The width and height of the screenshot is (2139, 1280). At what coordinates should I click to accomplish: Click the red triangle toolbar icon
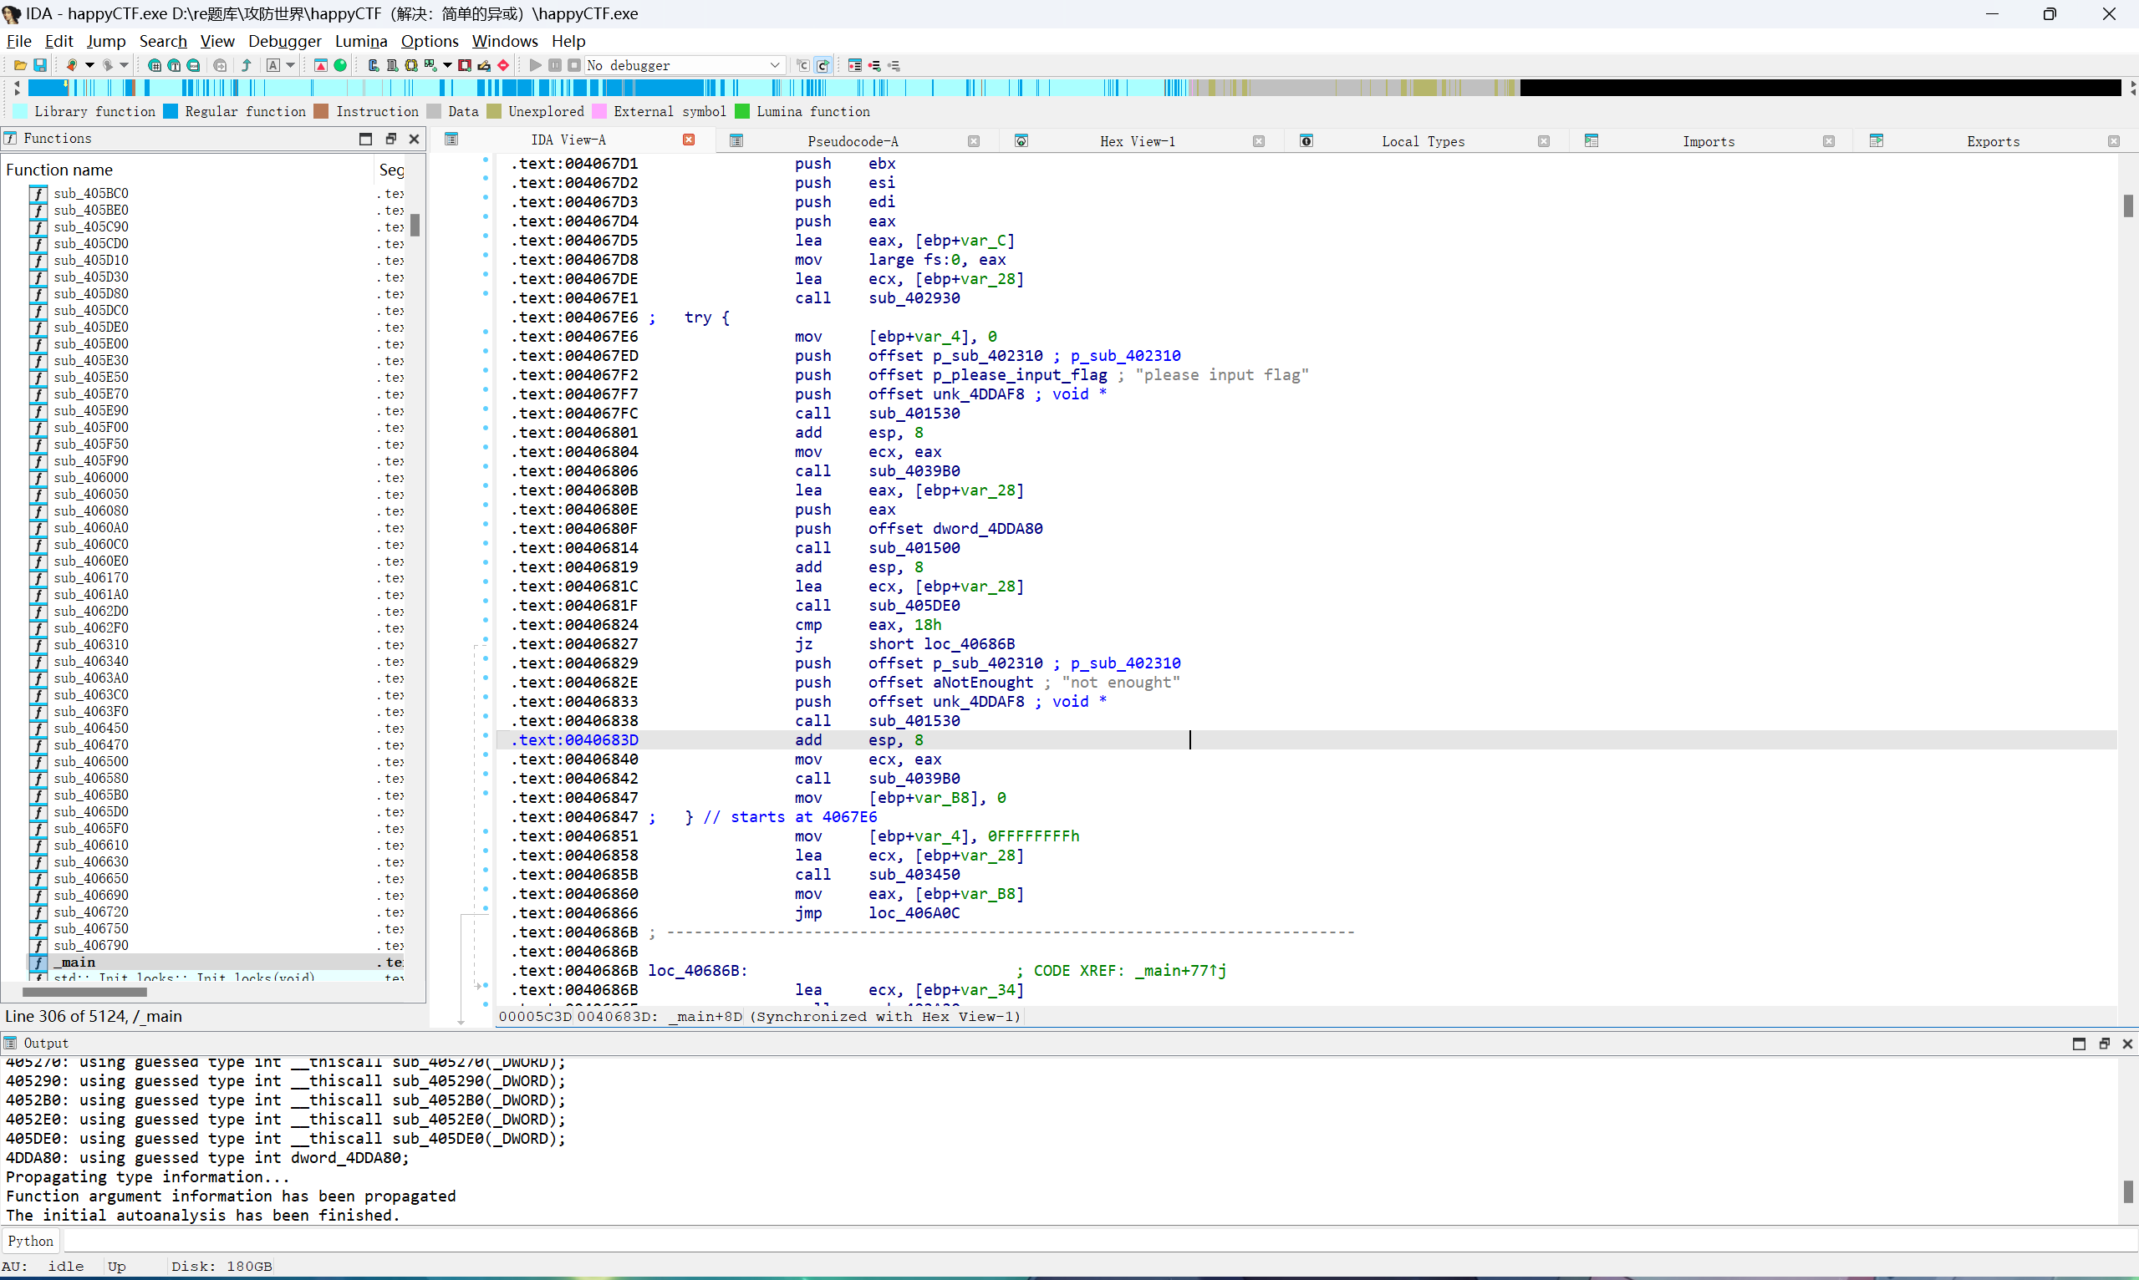point(320,65)
